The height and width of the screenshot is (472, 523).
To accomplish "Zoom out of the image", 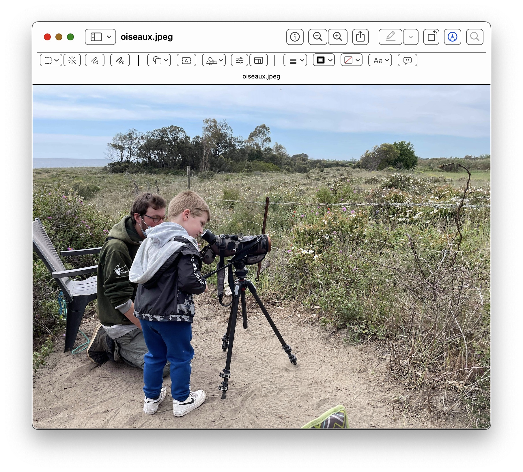I will (317, 37).
